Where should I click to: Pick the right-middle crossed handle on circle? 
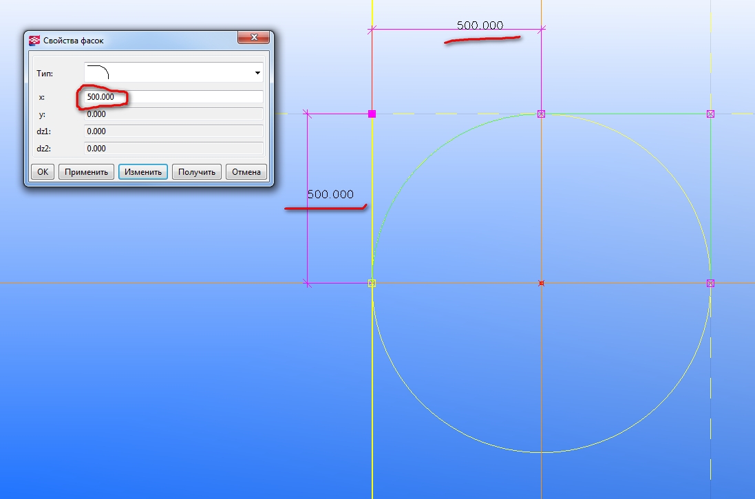tap(710, 283)
